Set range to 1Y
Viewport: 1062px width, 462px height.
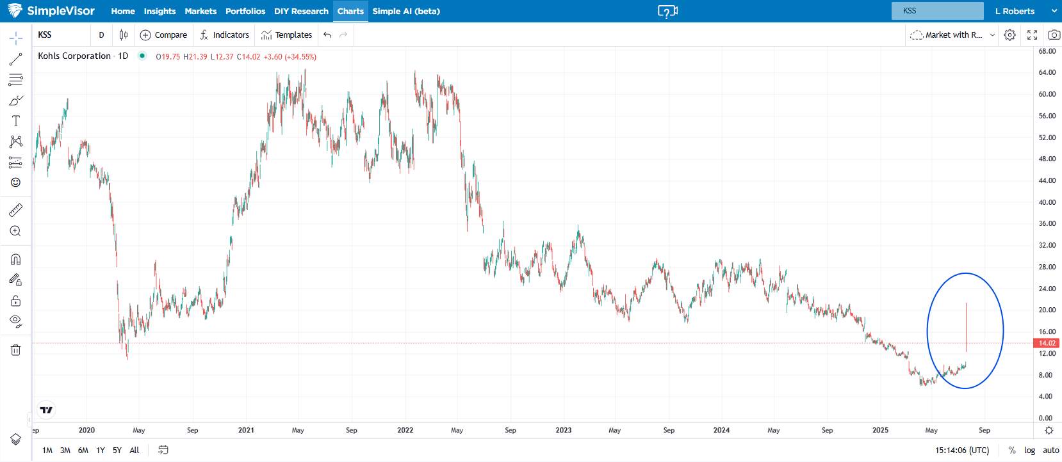tap(101, 450)
